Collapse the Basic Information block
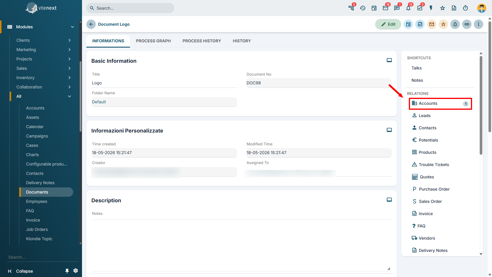Screen dimensions: 492x277 (x=389, y=60)
